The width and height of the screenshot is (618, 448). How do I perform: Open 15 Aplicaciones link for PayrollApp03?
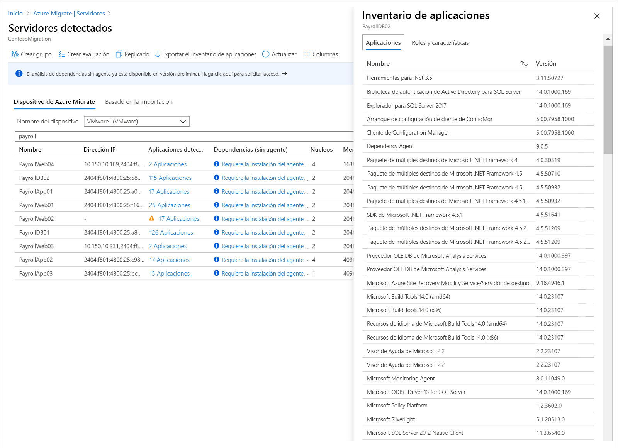point(170,274)
